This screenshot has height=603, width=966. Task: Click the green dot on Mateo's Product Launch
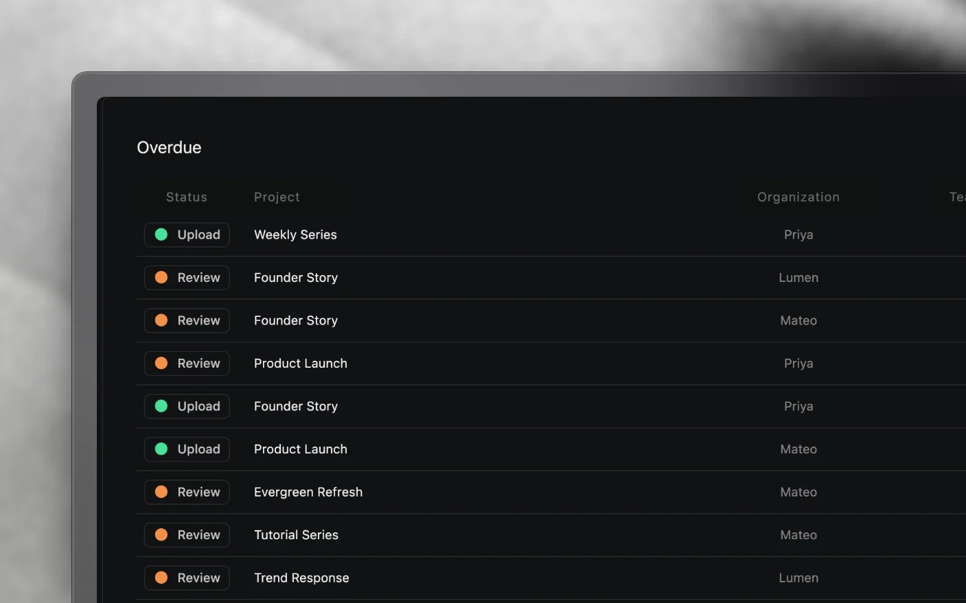pyautogui.click(x=161, y=449)
